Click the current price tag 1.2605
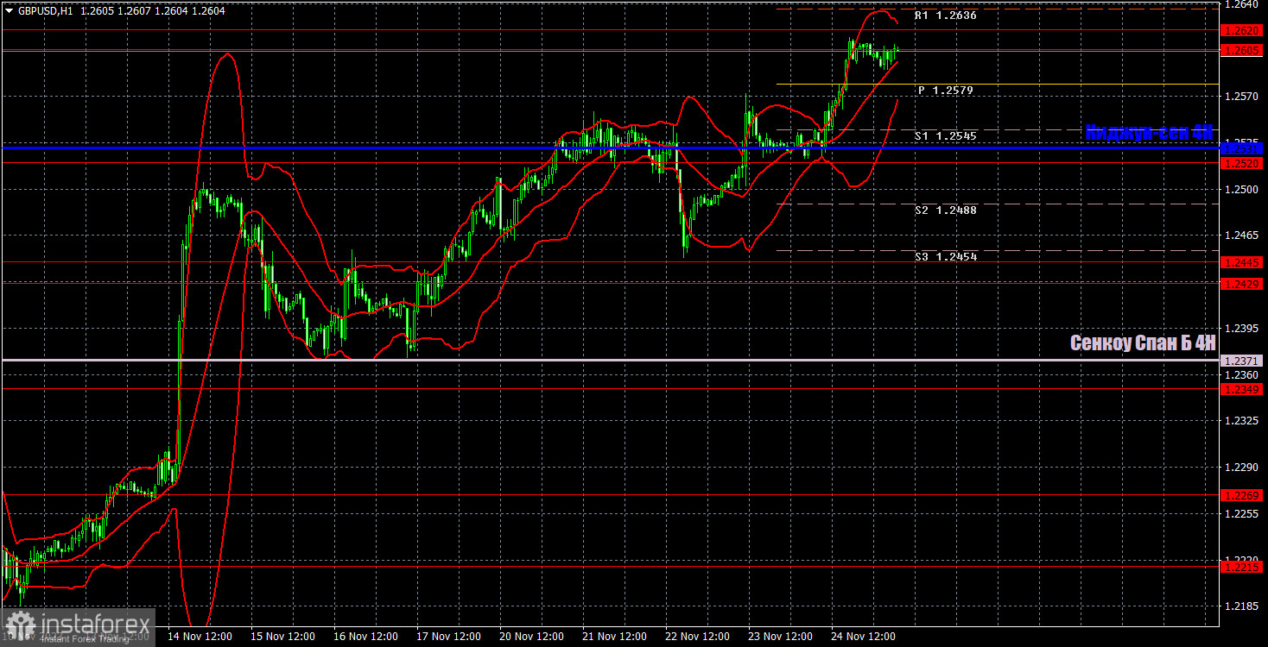 (x=1243, y=51)
